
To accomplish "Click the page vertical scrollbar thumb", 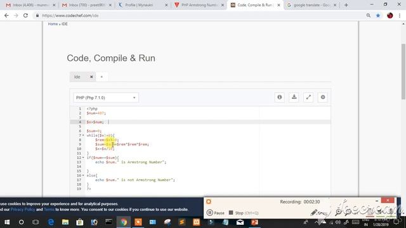I will 403,72.
